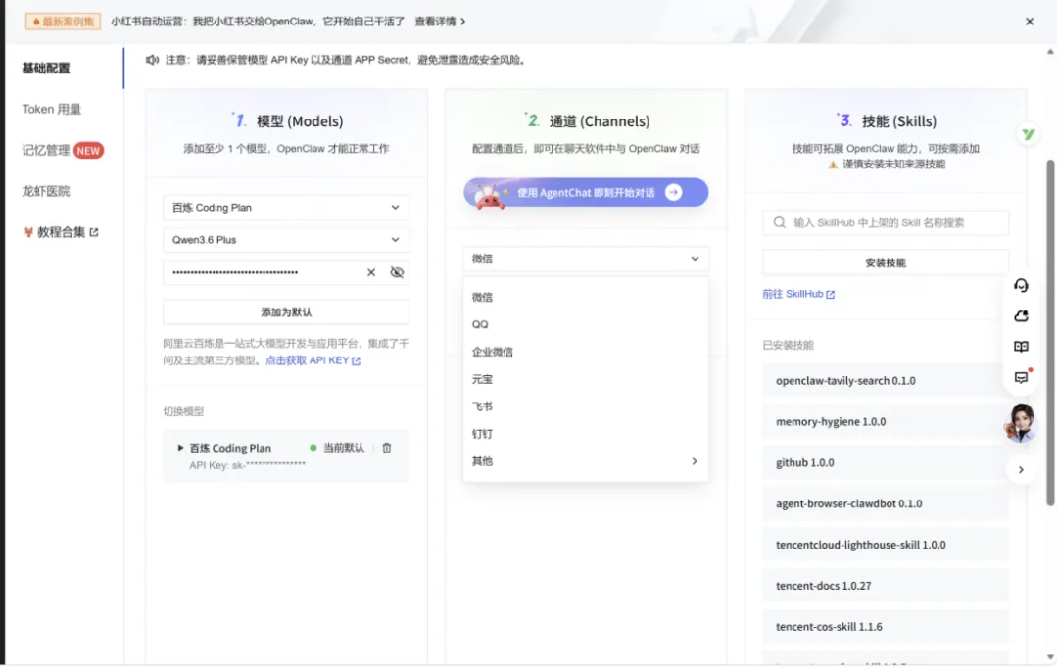The width and height of the screenshot is (1058, 668).
Task: Select tencent-cos-skill 1.1.6 skill
Action: [886, 628]
